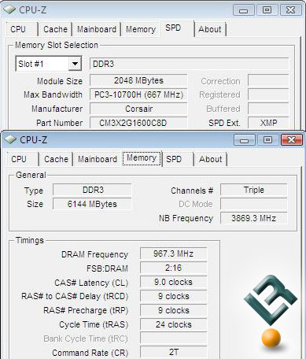Click DRAM Frequency value 967.3 MHz
The image size is (306, 359).
tap(173, 254)
